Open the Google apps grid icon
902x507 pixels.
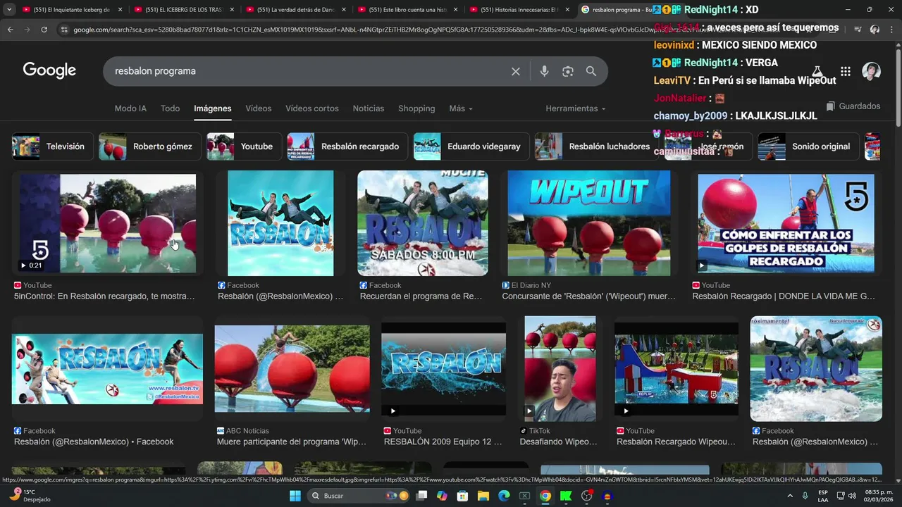click(x=846, y=71)
